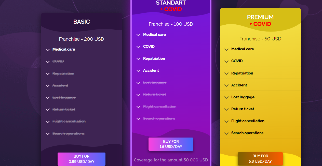The width and height of the screenshot is (322, 166).
Task: Click BUY FOR 0,99 USD/DAY button
Action: [x=81, y=159]
